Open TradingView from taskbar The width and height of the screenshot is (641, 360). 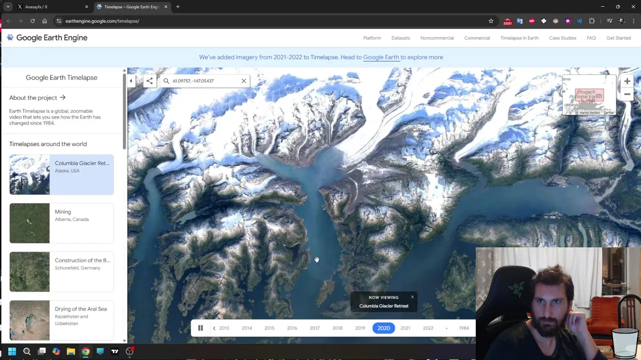click(115, 351)
